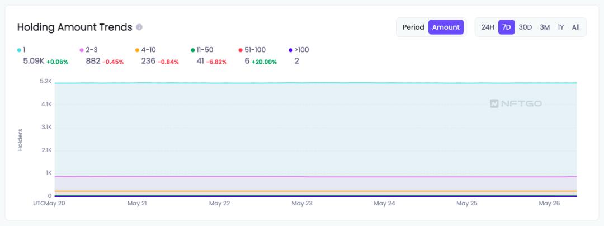Show All time data
Screen dimensions: 604x226
[575, 27]
